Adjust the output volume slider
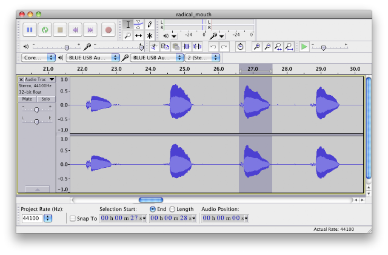Viewport: 388px width, 255px height. 67,47
